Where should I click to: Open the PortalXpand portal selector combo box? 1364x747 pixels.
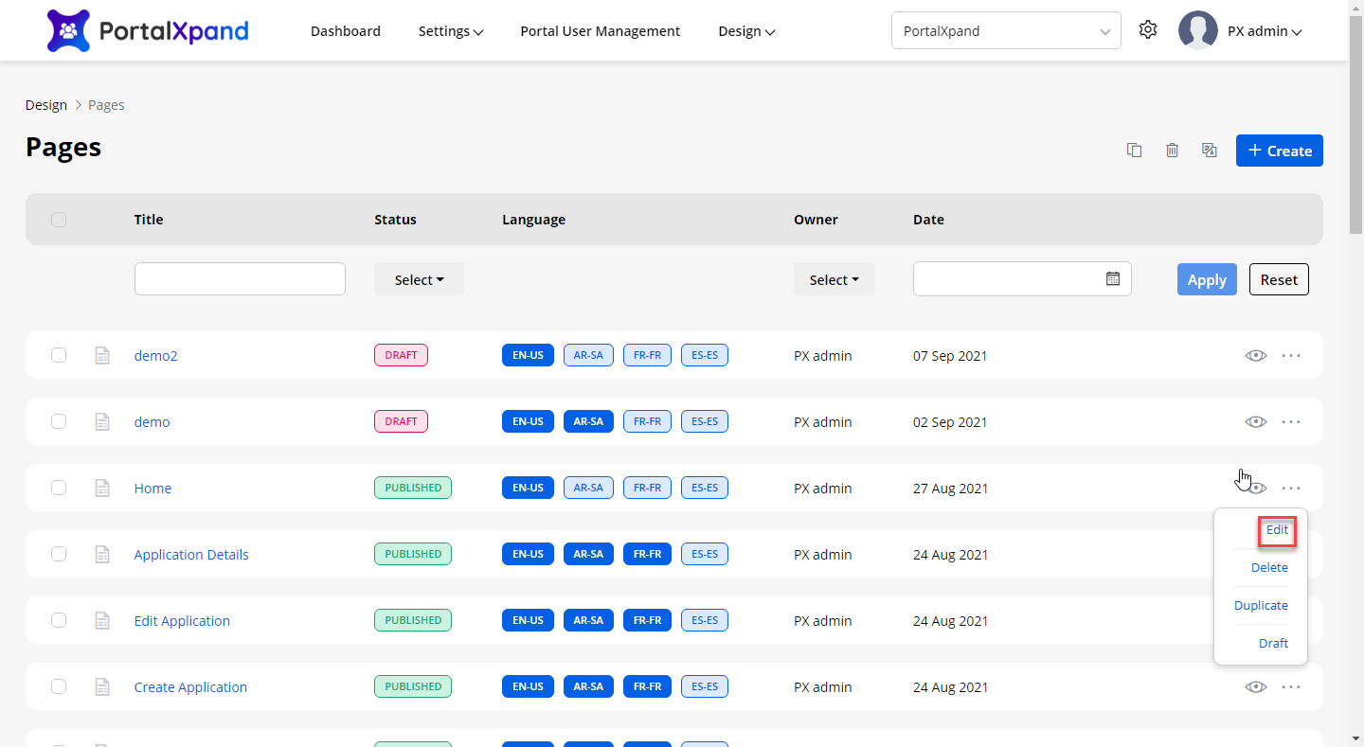[1005, 30]
